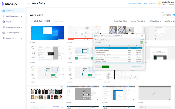Go to previous day arrow
The height and width of the screenshot is (109, 175).
[32, 21]
